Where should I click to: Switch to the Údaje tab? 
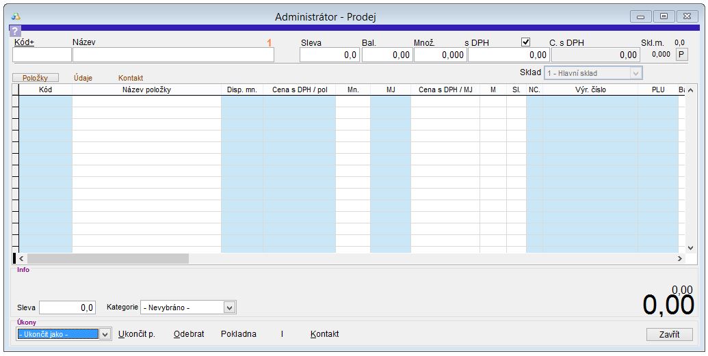[83, 78]
